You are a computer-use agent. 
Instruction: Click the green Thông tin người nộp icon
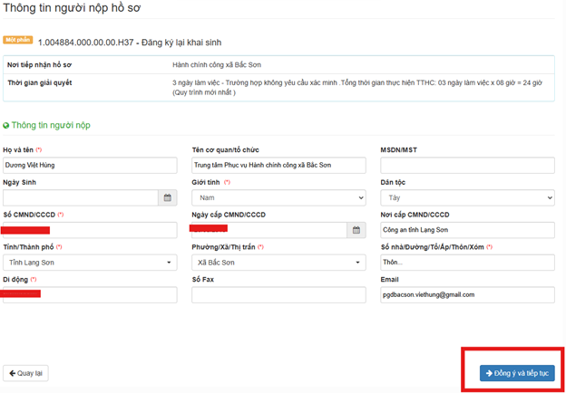[6, 125]
